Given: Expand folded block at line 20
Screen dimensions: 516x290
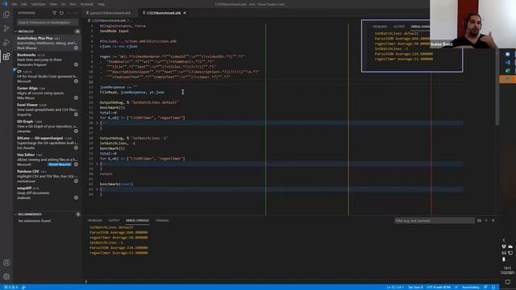Looking at the screenshot, I should click(x=97, y=123).
